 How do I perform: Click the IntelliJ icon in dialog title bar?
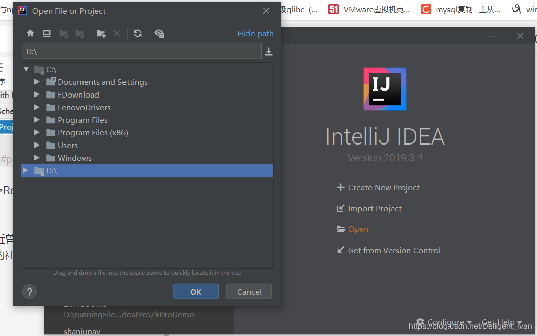[x=23, y=11]
